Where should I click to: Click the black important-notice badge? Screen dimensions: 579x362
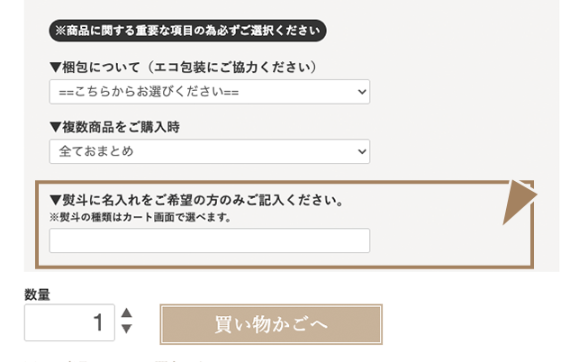tap(187, 31)
